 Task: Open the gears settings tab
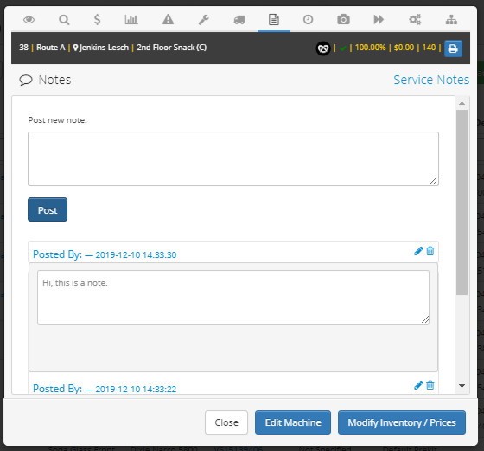pos(415,19)
